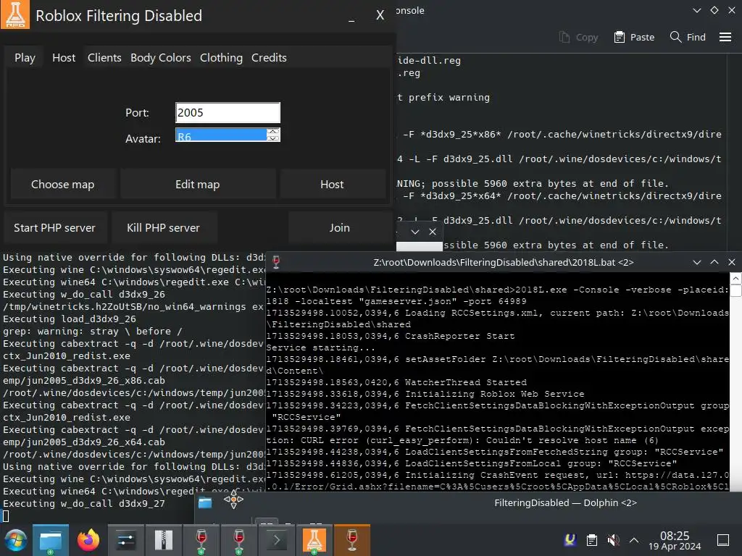
Task: Click the 2018L.bat window up chevron
Action: [714, 262]
